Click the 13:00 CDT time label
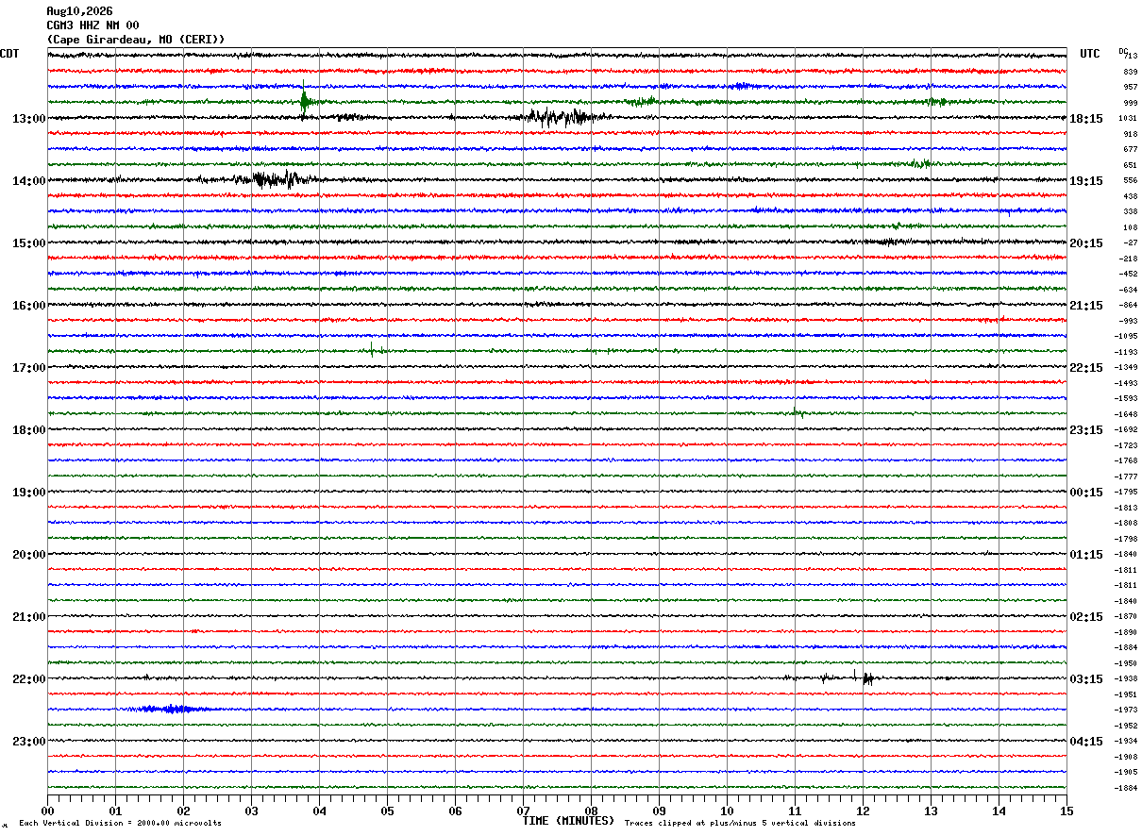The width and height of the screenshot is (1142, 836). point(28,119)
